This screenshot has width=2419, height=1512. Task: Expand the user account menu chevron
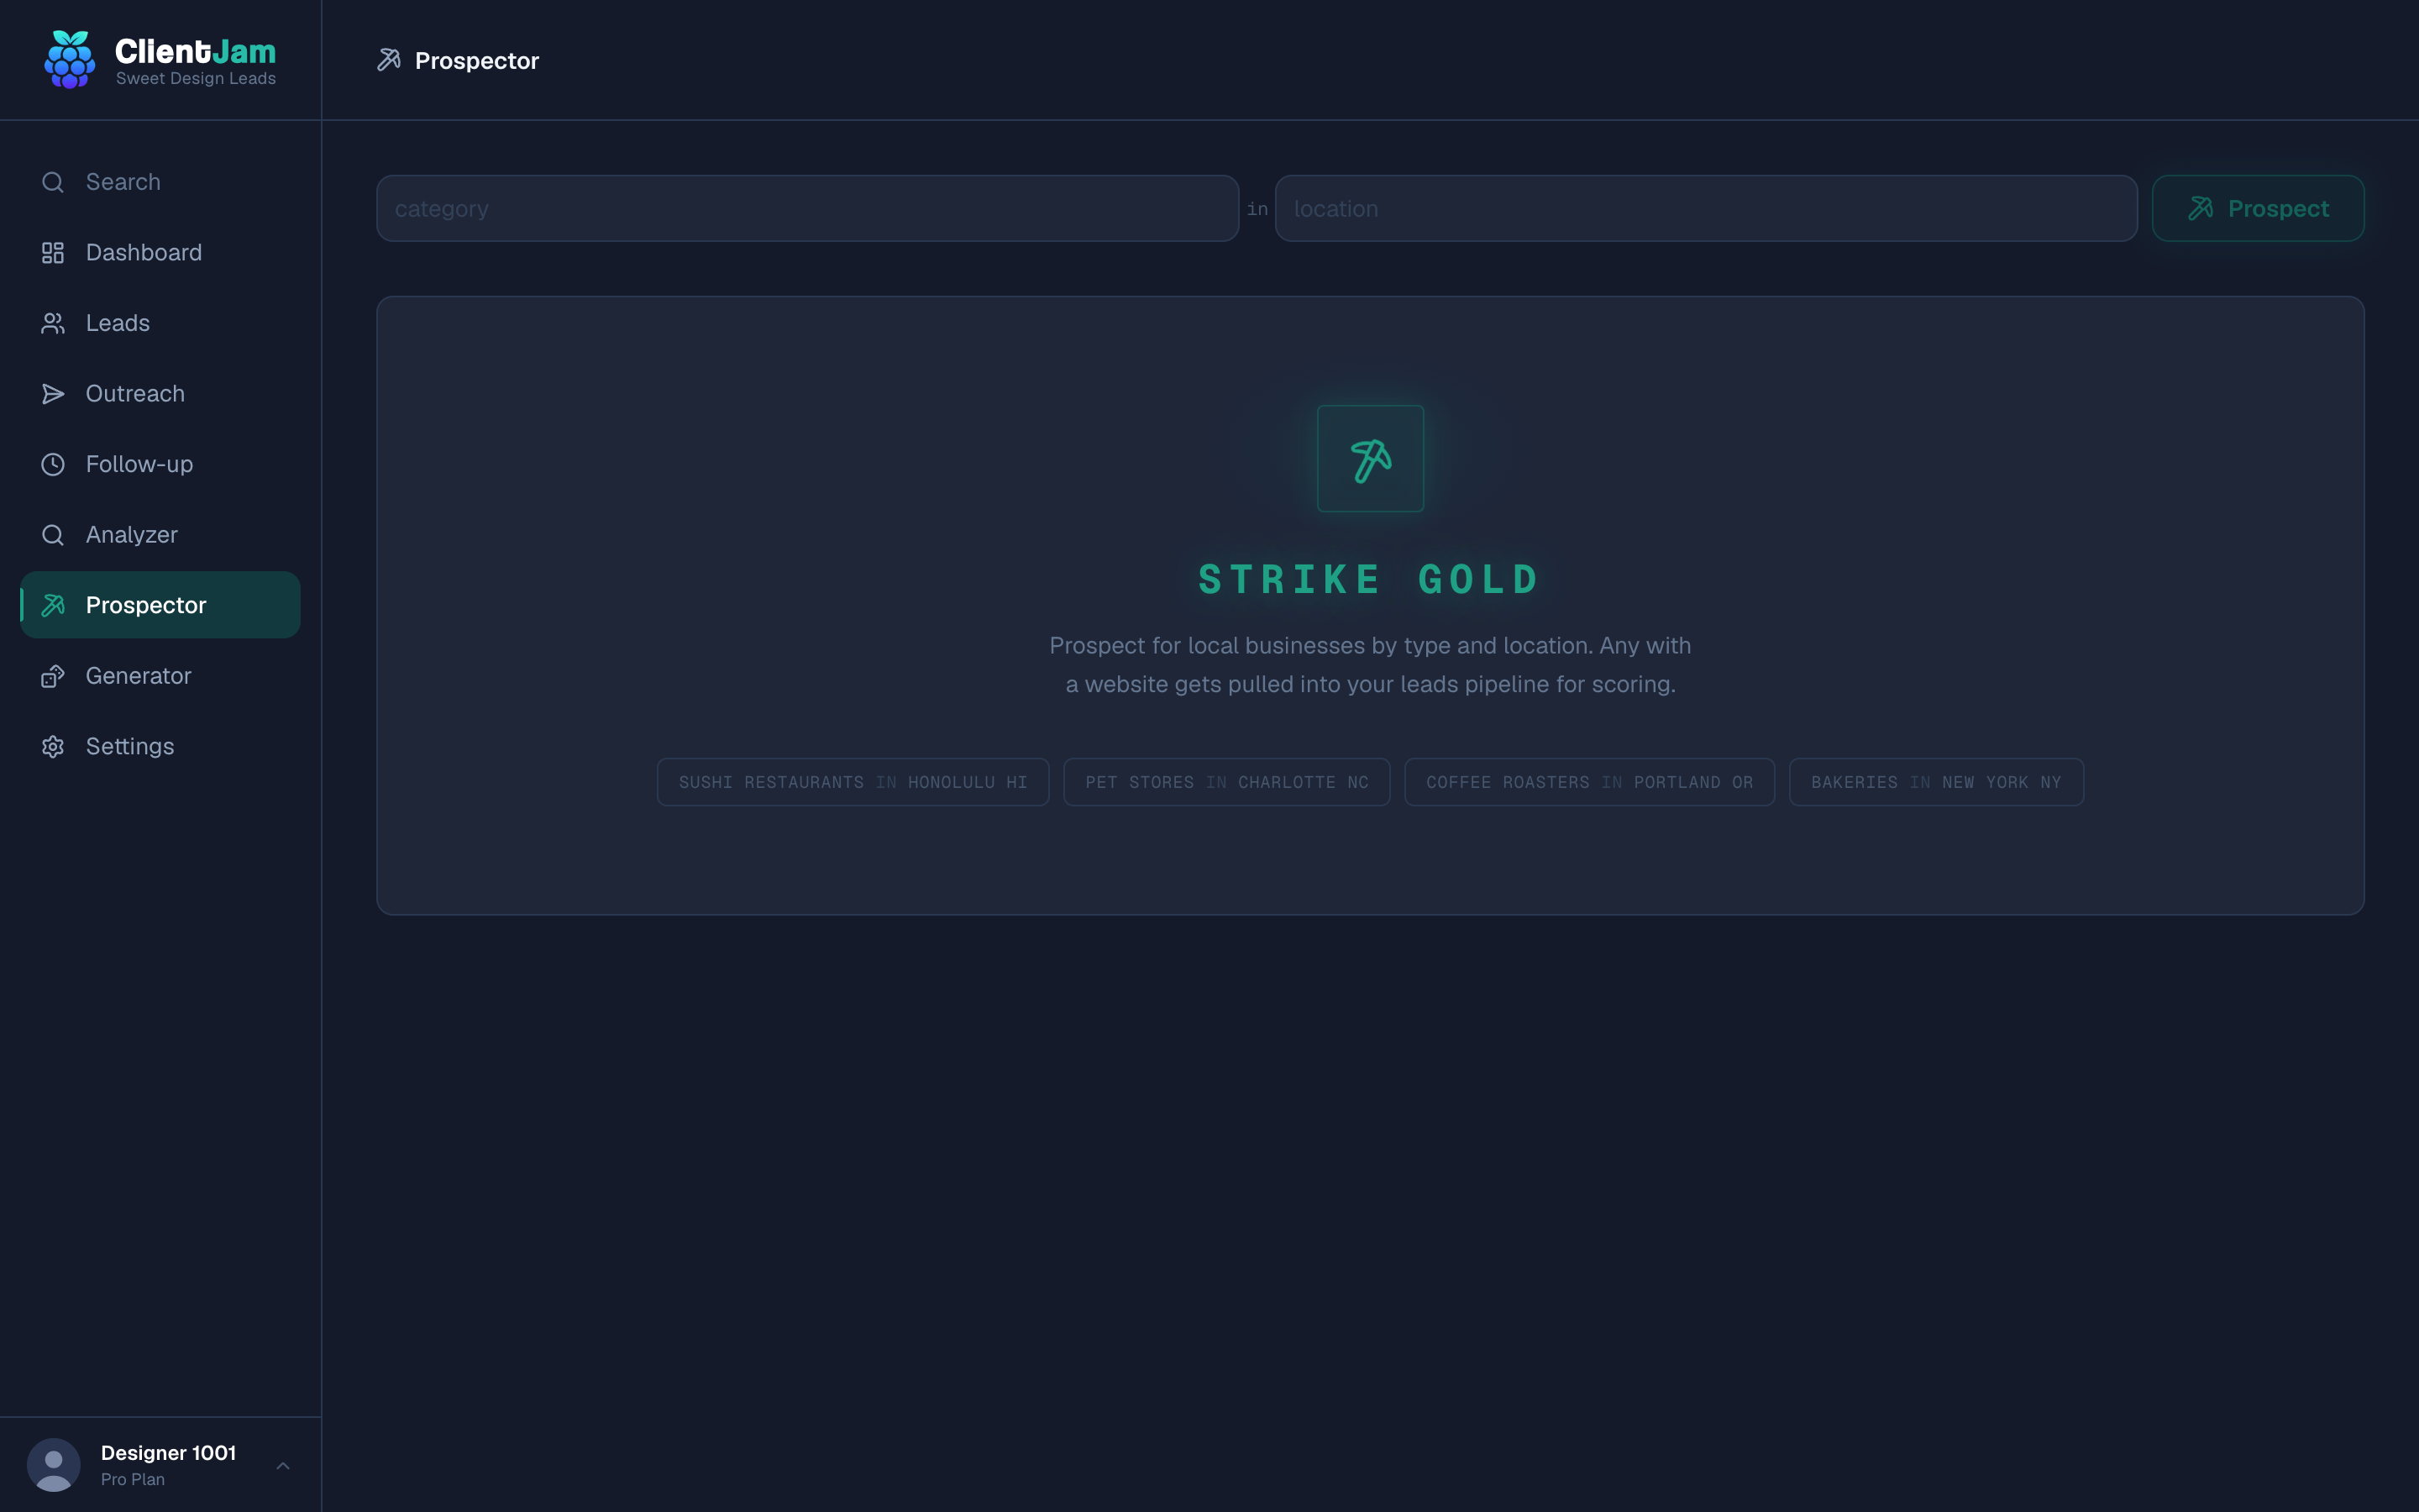coord(283,1466)
